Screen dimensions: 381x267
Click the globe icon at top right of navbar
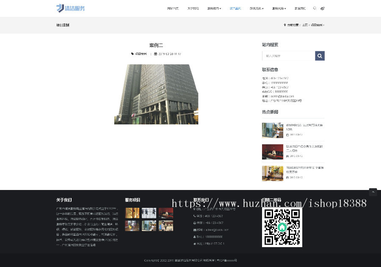click(323, 8)
